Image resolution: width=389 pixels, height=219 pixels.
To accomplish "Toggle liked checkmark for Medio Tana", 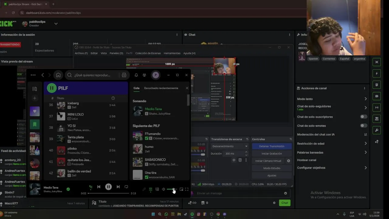I will pos(68,189).
